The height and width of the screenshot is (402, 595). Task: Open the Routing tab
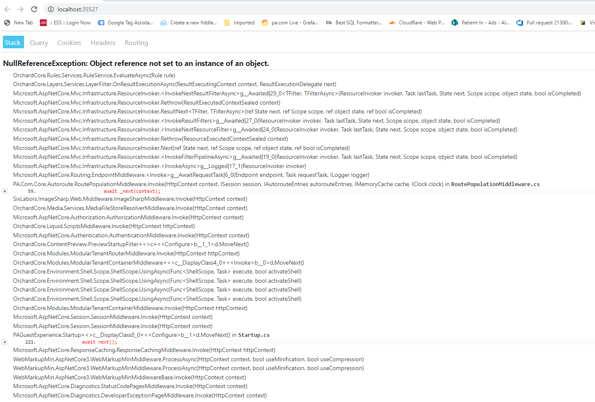click(136, 42)
